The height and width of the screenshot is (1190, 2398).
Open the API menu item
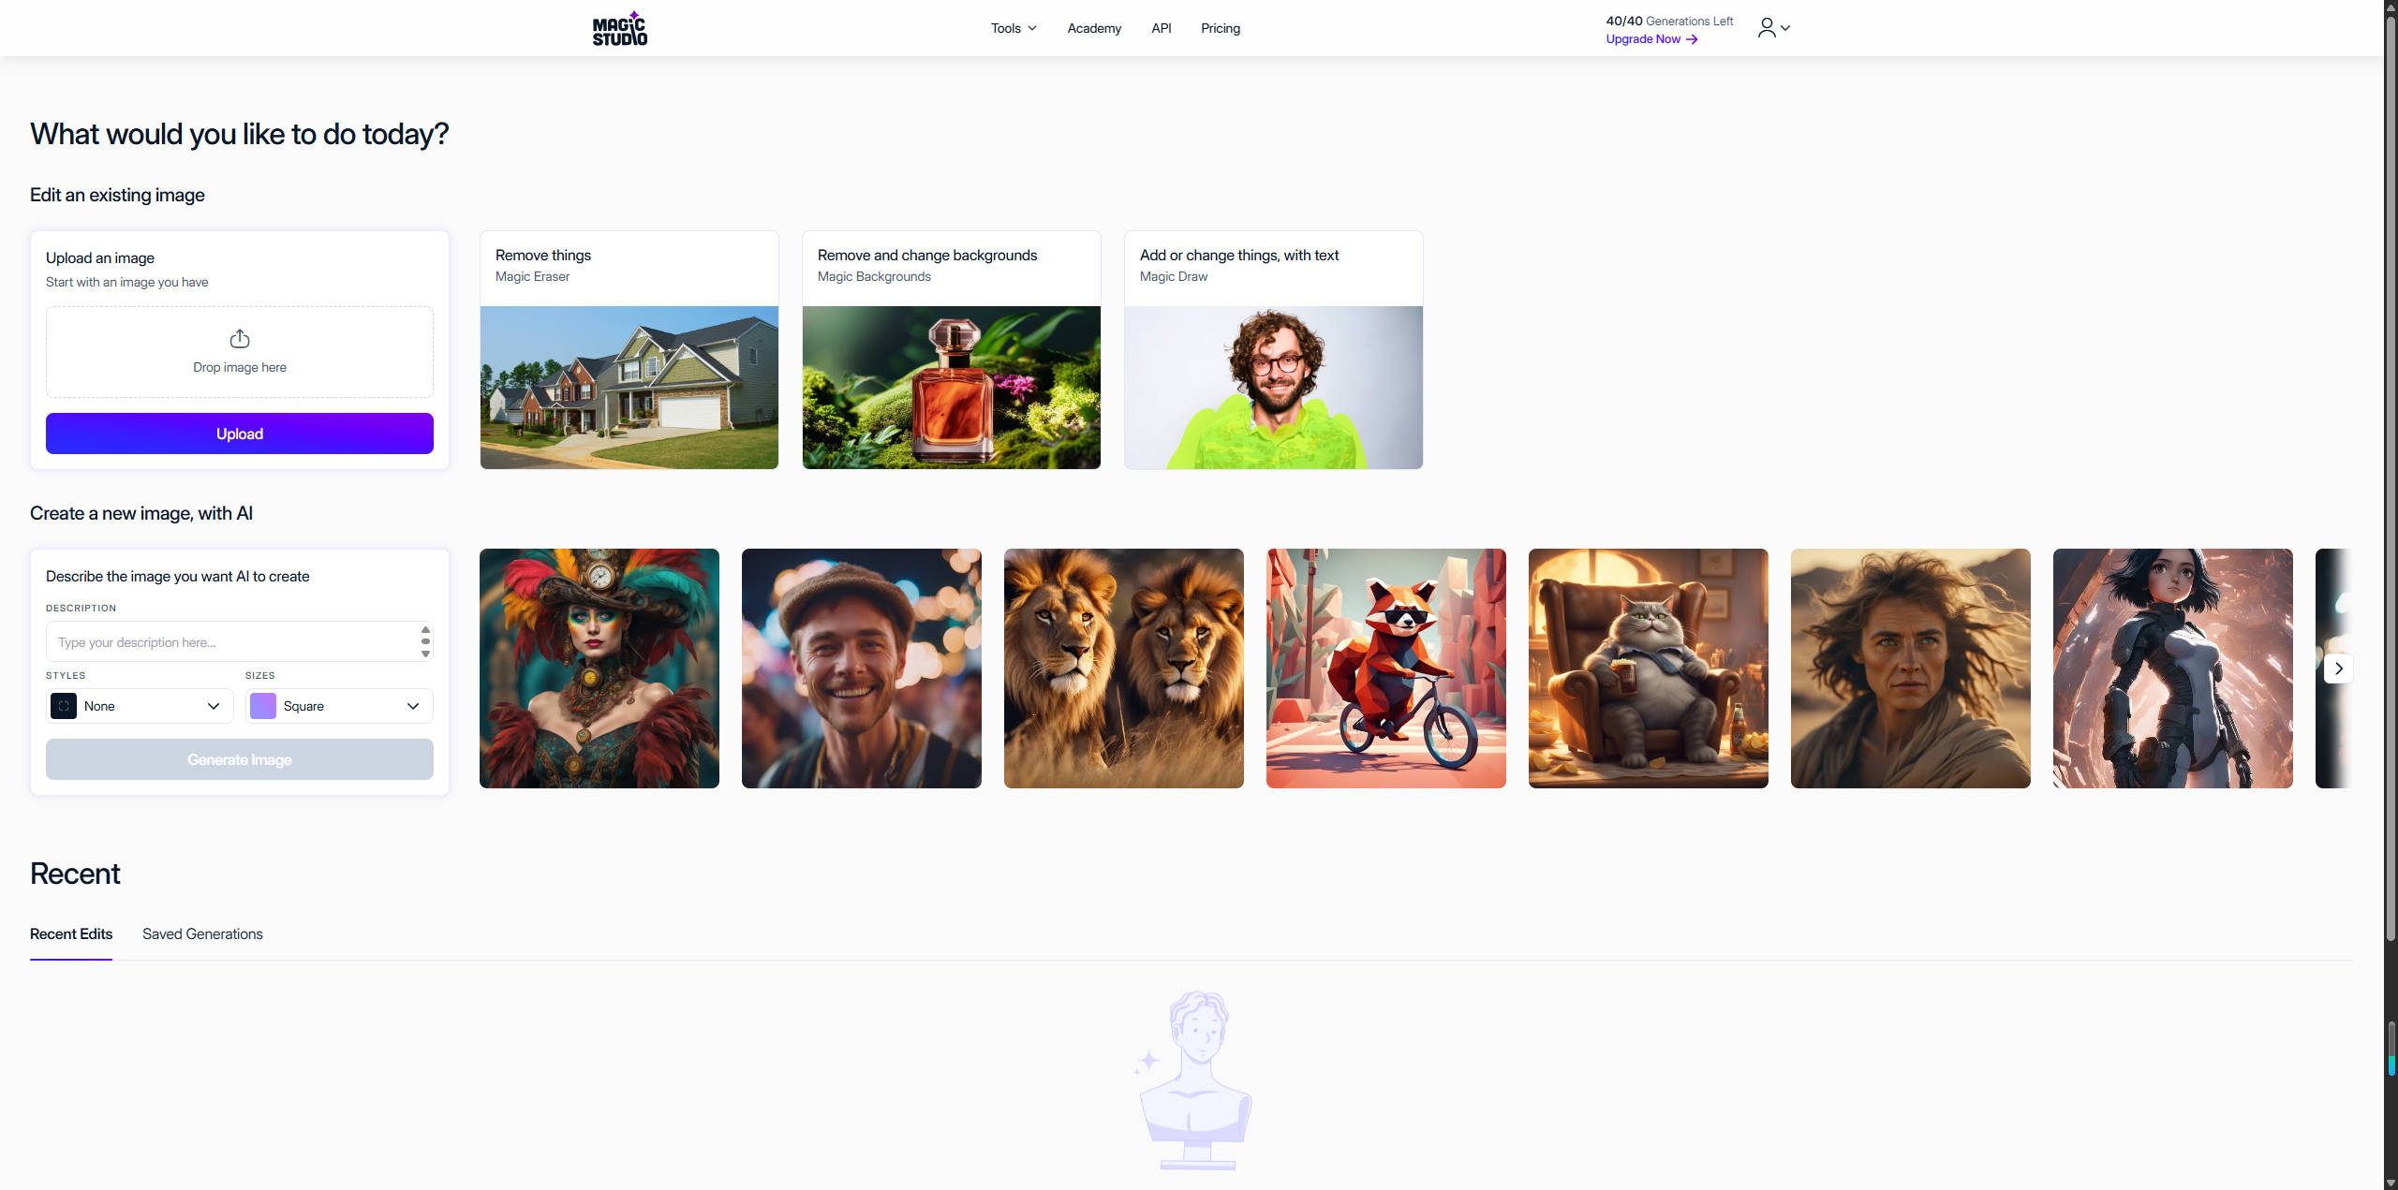[1162, 28]
